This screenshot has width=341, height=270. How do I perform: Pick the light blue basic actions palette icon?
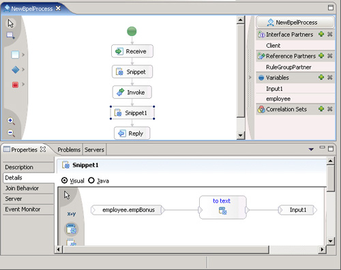pos(15,55)
